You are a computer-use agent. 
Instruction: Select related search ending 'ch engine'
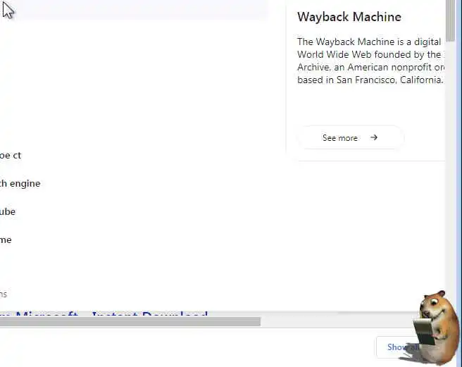point(20,184)
